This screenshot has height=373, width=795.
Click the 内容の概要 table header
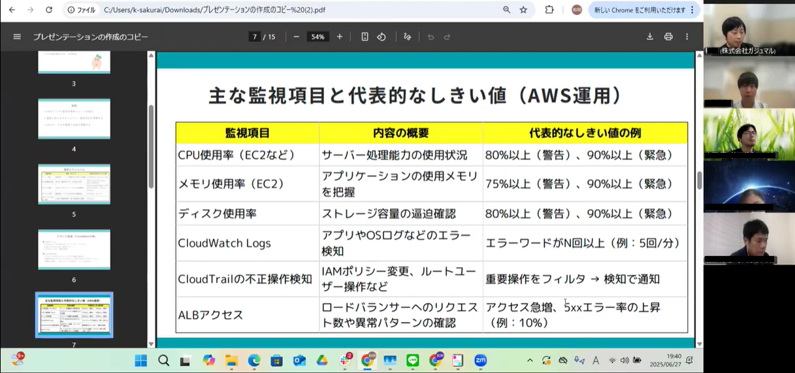(401, 133)
